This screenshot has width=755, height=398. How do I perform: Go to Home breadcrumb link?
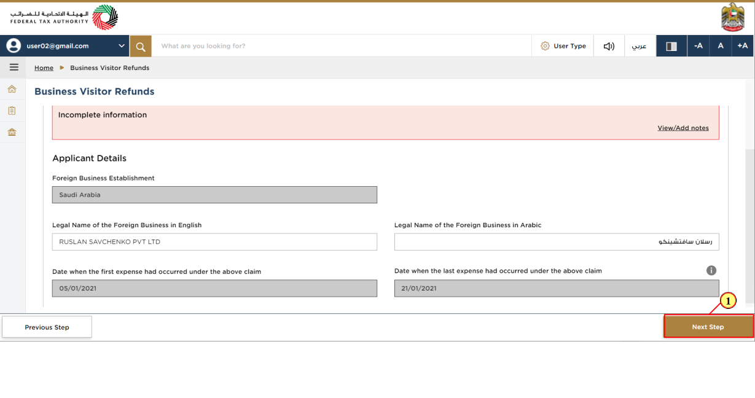(44, 68)
